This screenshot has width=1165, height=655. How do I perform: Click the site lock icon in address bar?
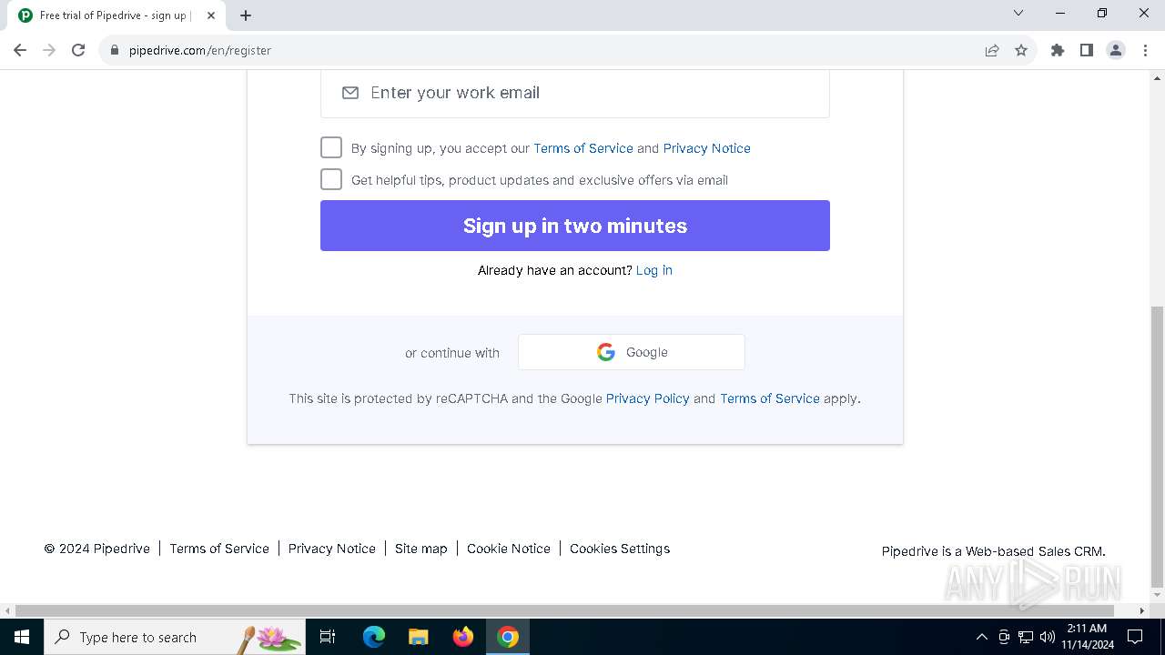[x=115, y=50]
